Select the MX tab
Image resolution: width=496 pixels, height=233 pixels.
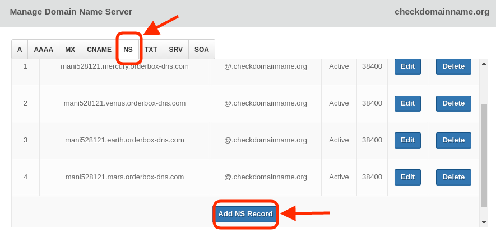(x=70, y=50)
